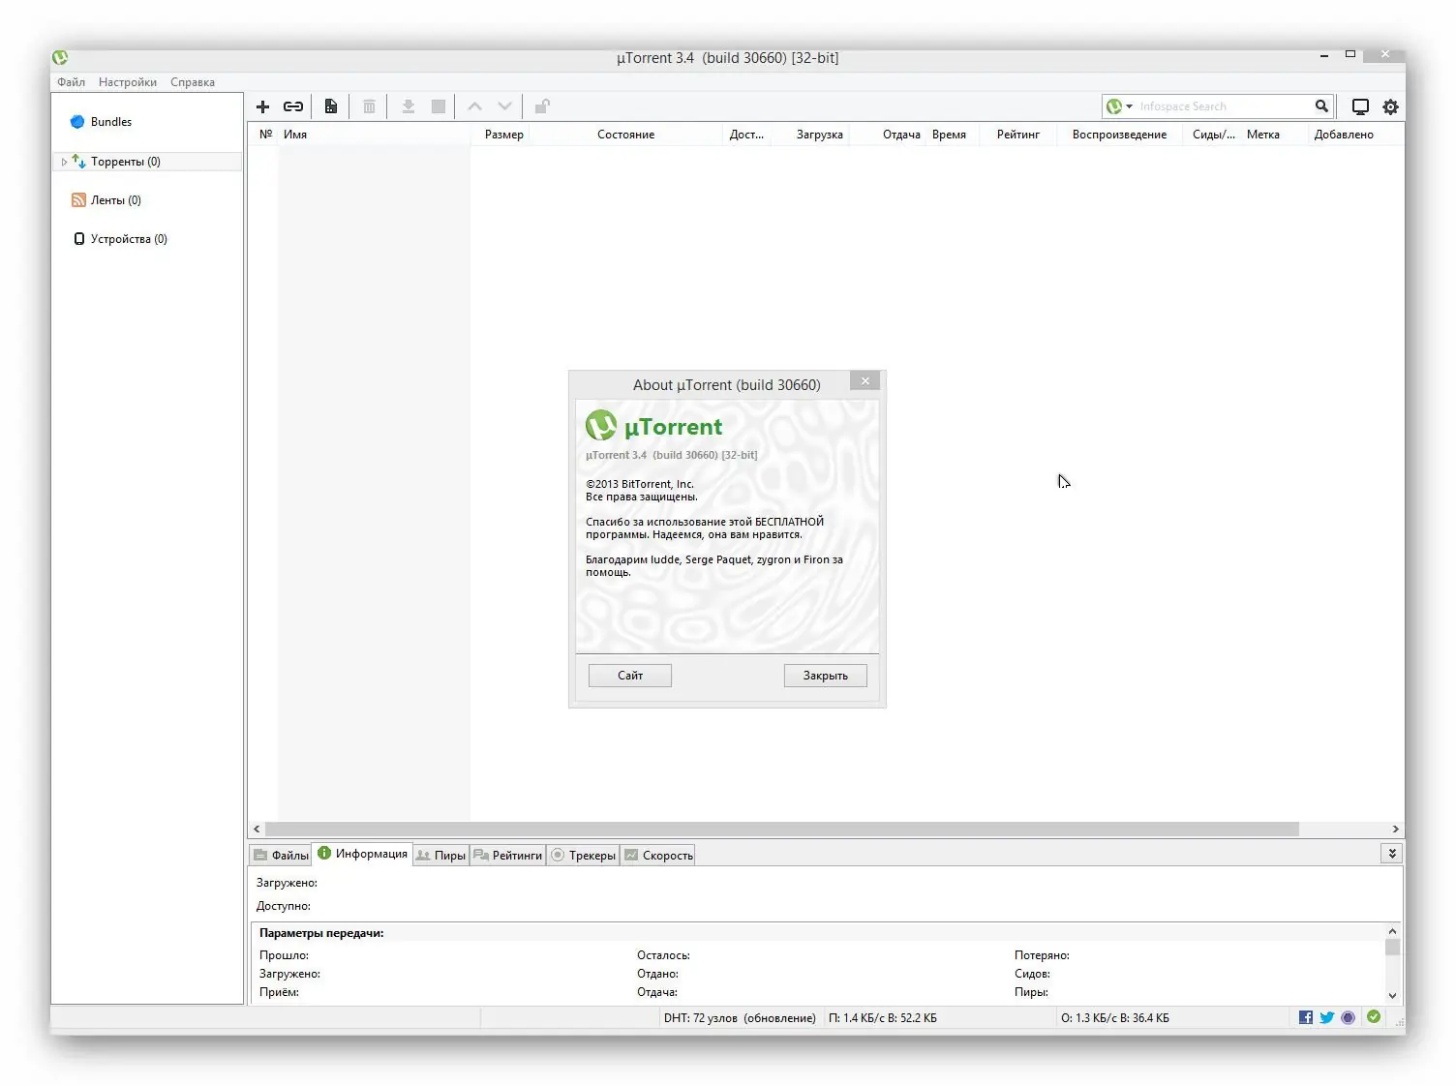Click the Start download arrow icon
1456x1086 pixels.
[409, 106]
